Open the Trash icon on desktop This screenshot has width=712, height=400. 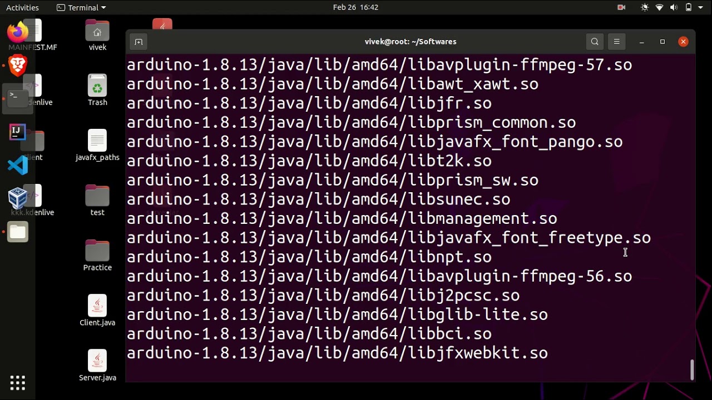tap(97, 91)
